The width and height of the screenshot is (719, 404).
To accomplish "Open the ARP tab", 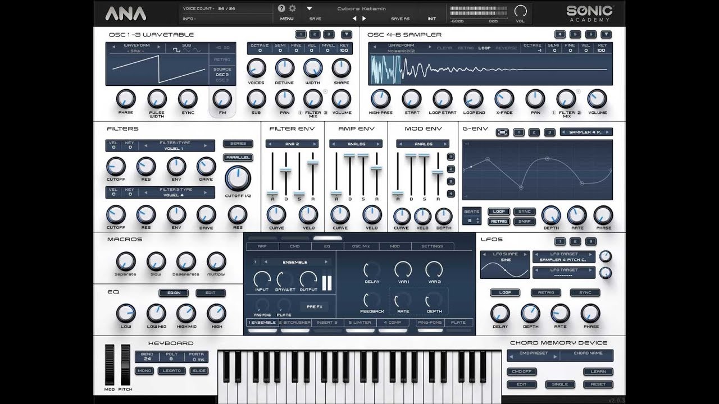I will point(262,246).
